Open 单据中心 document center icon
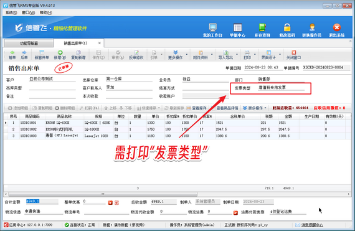This screenshot has width=355, height=231. [x=237, y=27]
